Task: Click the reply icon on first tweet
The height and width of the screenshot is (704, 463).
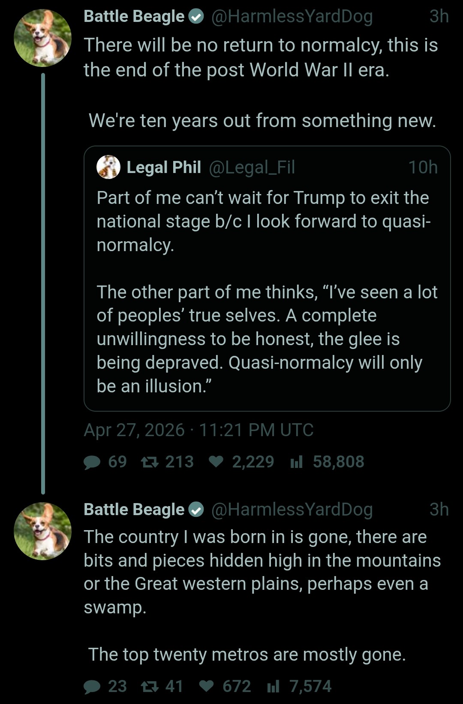Action: point(92,462)
